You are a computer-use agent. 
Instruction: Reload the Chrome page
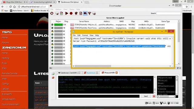tap(10, 7)
